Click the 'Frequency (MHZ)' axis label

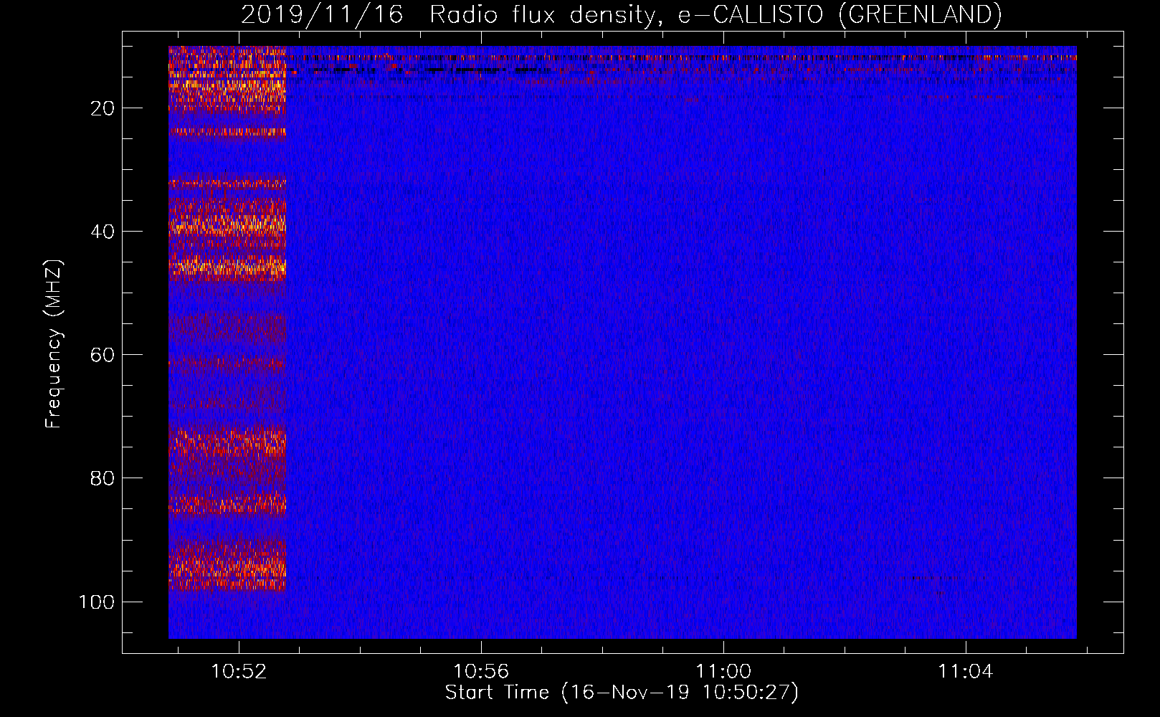point(54,344)
